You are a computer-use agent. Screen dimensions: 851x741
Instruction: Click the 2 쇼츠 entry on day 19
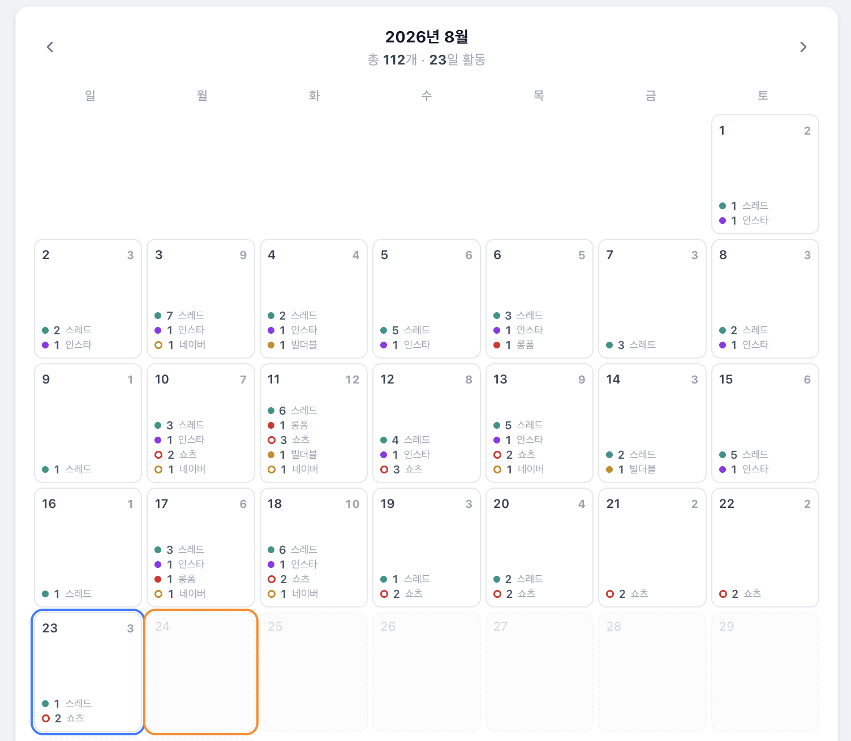coord(402,594)
